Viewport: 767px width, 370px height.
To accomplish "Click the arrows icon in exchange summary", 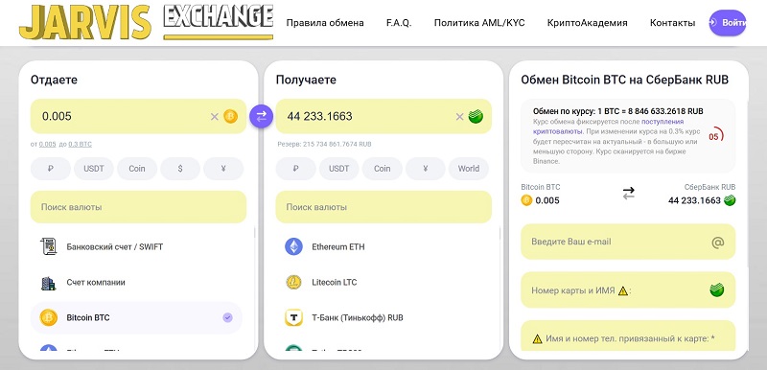I will coord(629,194).
